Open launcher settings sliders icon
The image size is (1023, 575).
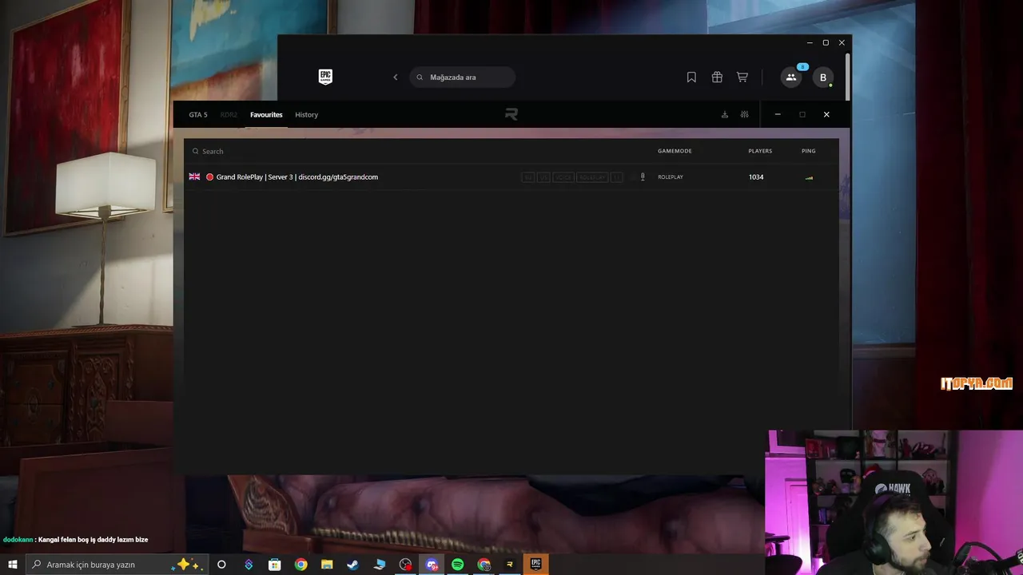pyautogui.click(x=745, y=114)
